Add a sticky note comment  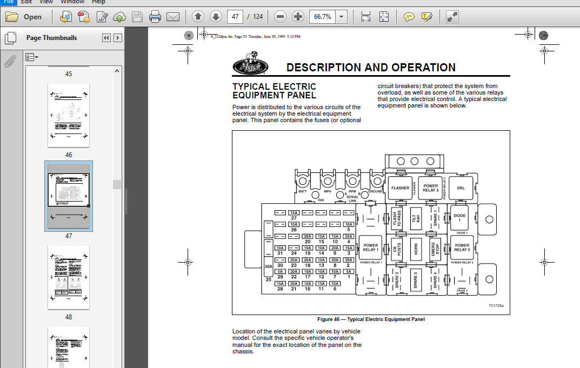[409, 17]
